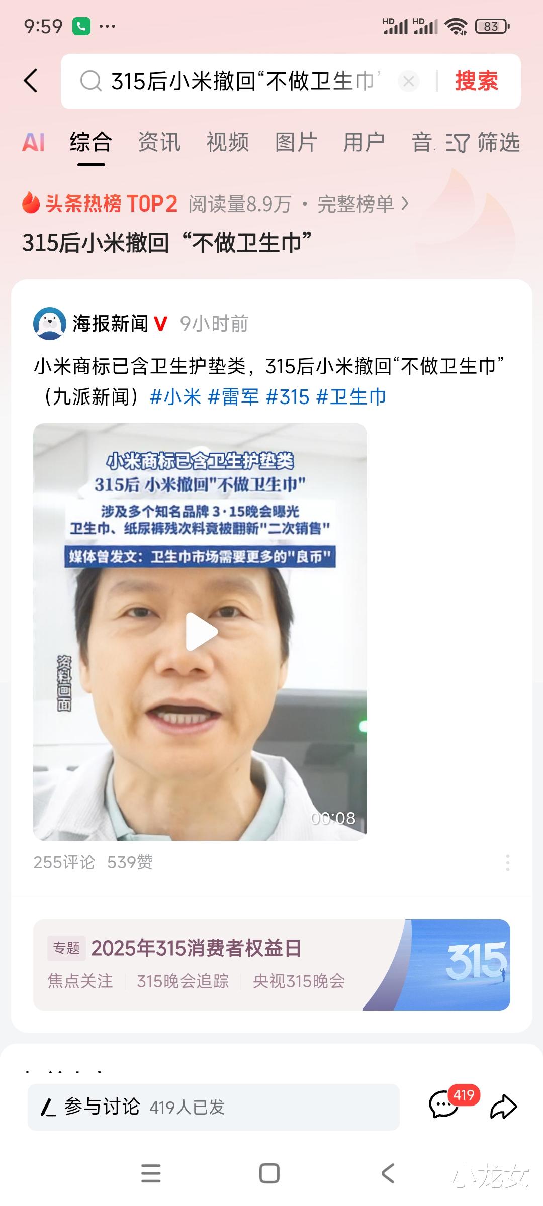Tap the share arrow icon
Screen dimensions: 543x1206
[x=503, y=1107]
